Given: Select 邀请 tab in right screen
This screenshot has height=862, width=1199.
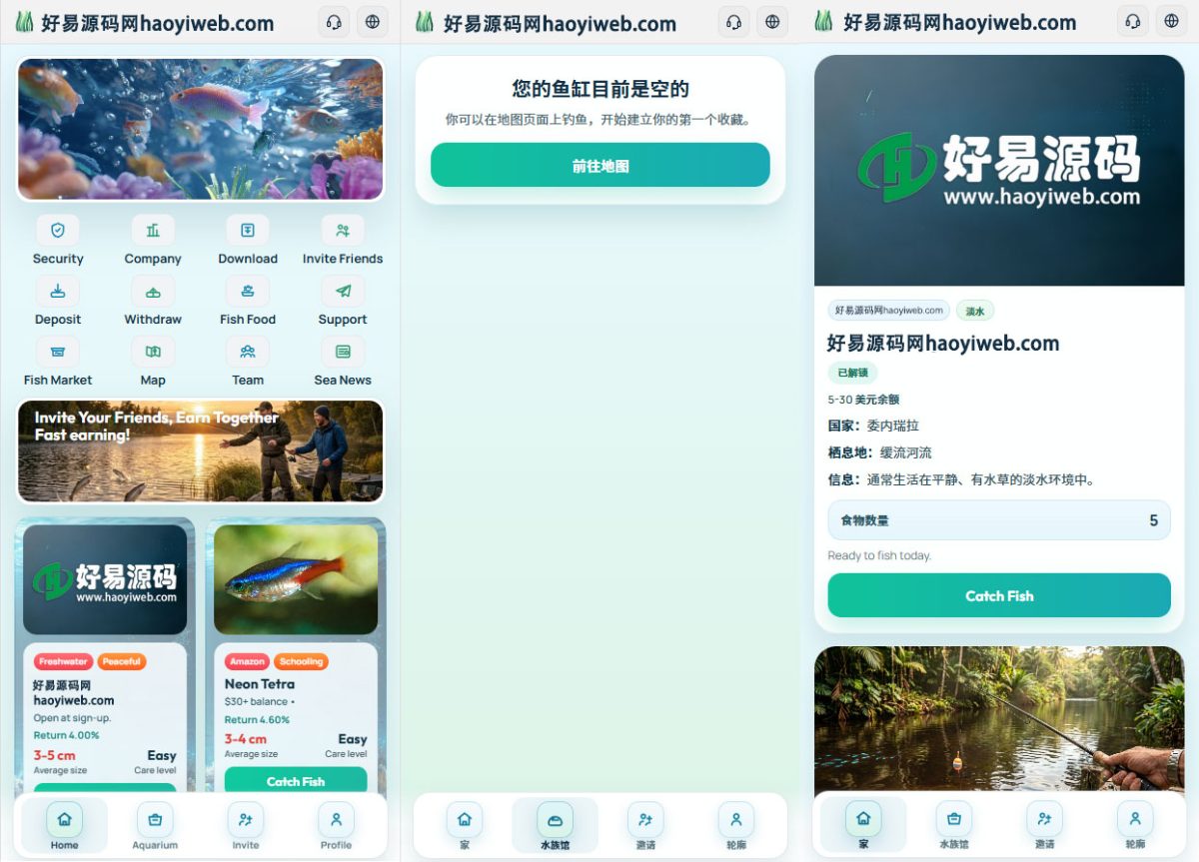Looking at the screenshot, I should point(1045,825).
